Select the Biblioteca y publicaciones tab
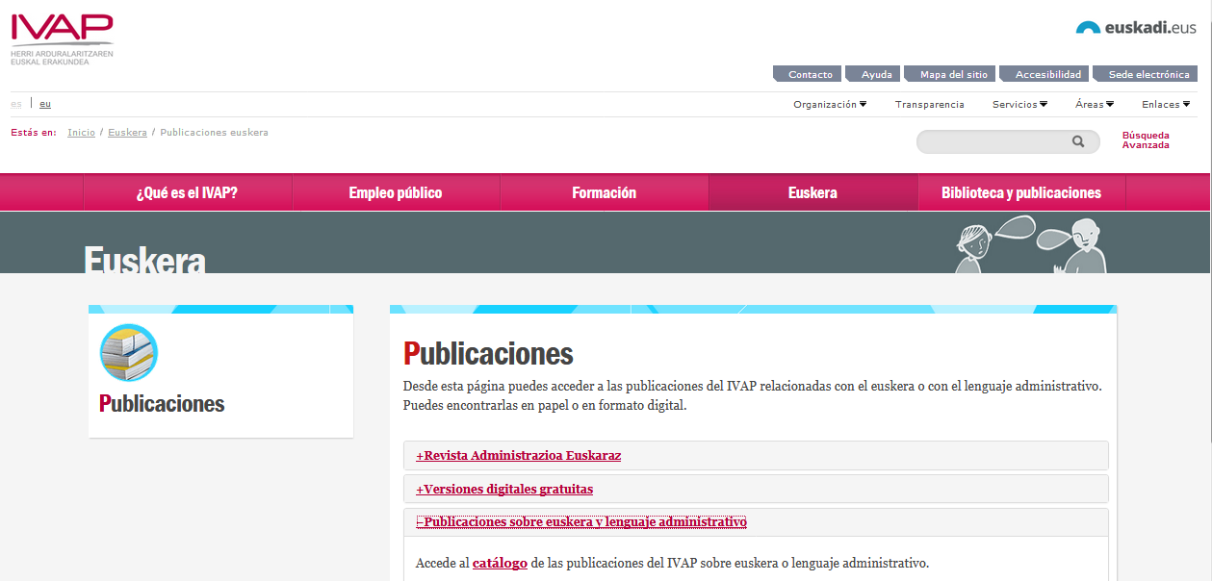 click(x=1020, y=193)
